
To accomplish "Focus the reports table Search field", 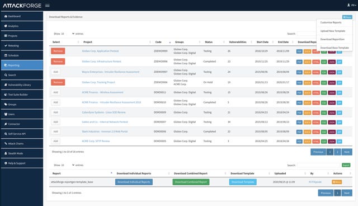I will coord(318,165).
